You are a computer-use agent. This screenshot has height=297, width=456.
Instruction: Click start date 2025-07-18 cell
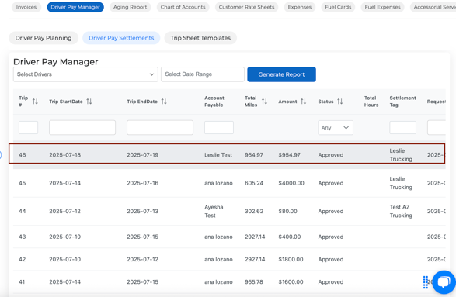[64, 155]
